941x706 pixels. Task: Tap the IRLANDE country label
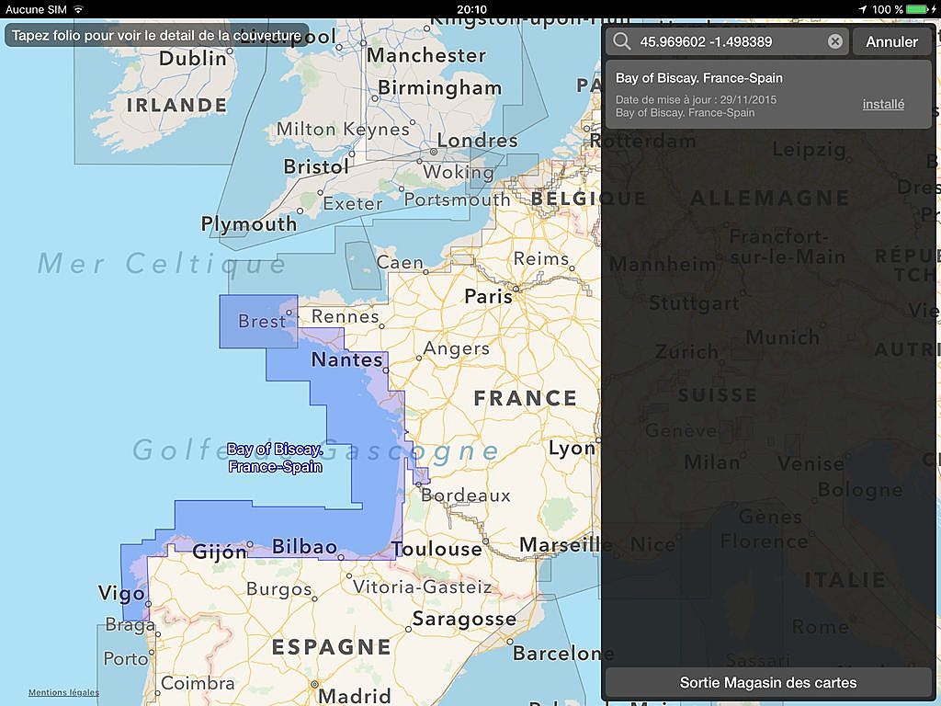click(x=176, y=105)
